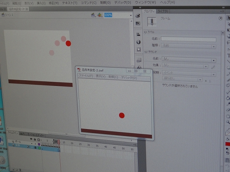Click the Edit Scene clapperboard icon
Viewport: 230px width, 172px height.
coord(93,15)
